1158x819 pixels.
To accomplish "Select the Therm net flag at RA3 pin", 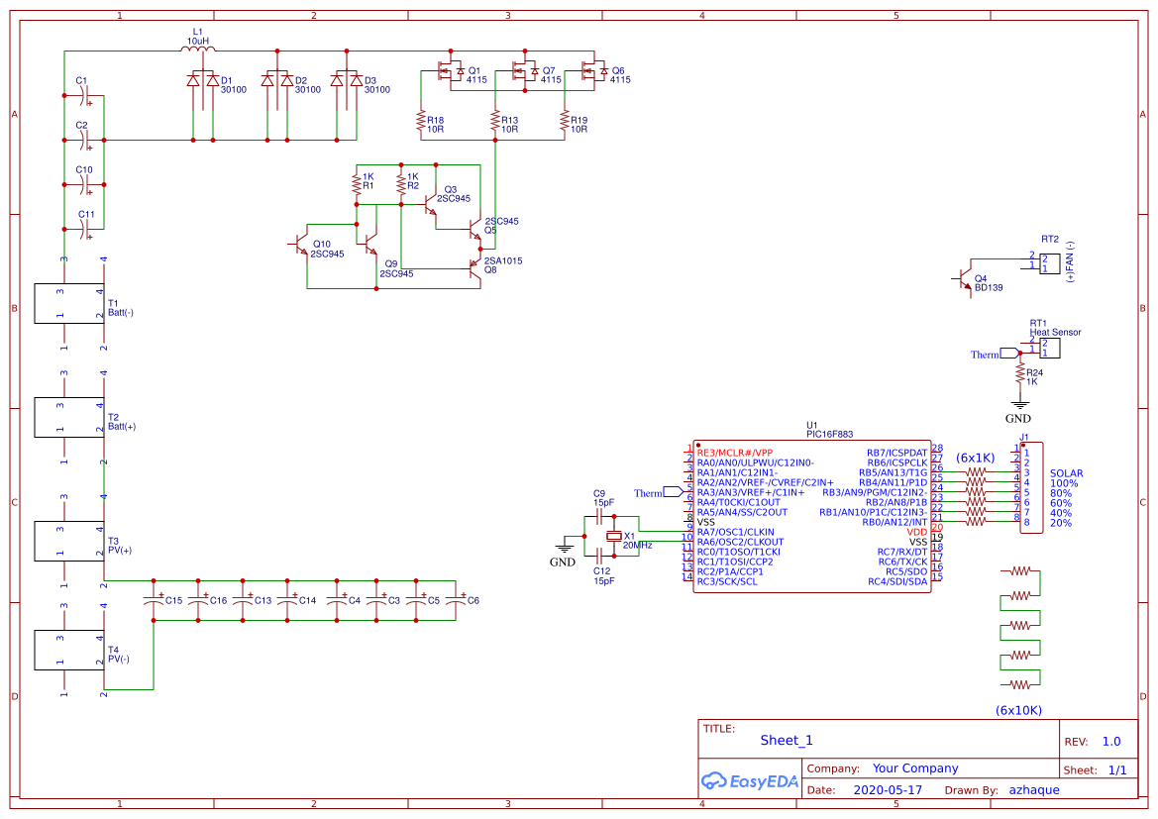I will [673, 492].
